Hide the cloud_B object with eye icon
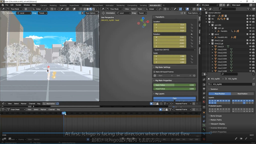This screenshot has width=256, height=144. point(250,46)
